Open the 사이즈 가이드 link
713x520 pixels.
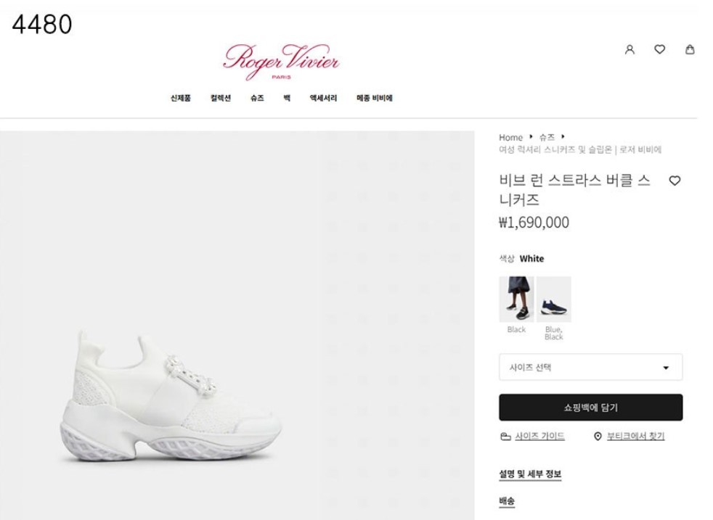pyautogui.click(x=539, y=436)
